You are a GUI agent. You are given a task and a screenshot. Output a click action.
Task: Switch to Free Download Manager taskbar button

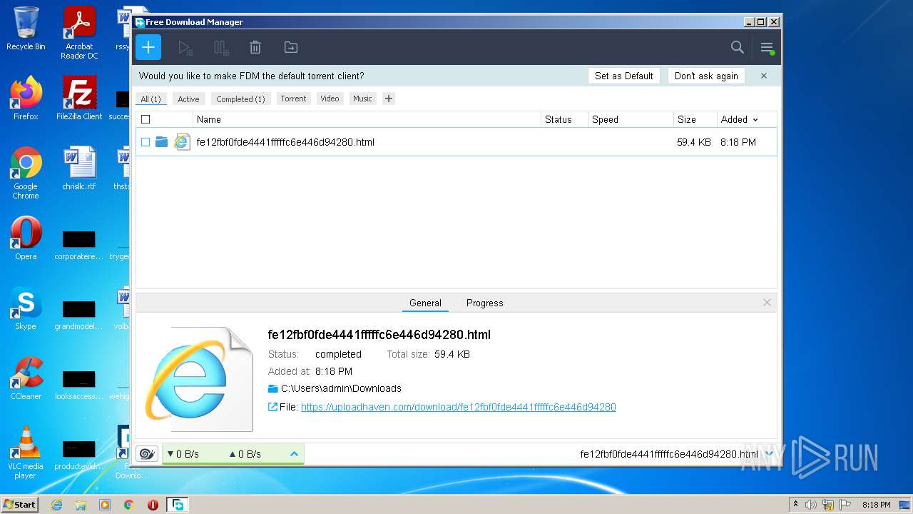[178, 505]
